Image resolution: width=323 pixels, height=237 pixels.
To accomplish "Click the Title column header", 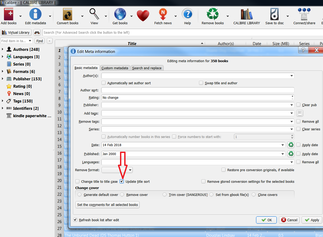I will [132, 44].
